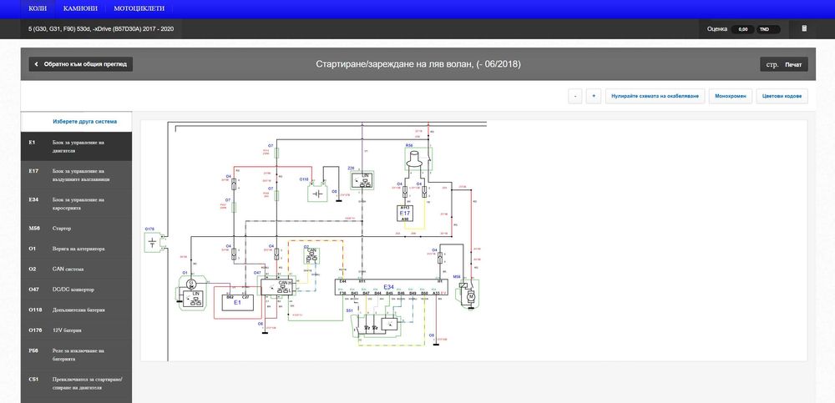835x403 pixels.
Task: Select the O176 12V battery symbol in diagram
Action: pyautogui.click(x=152, y=244)
